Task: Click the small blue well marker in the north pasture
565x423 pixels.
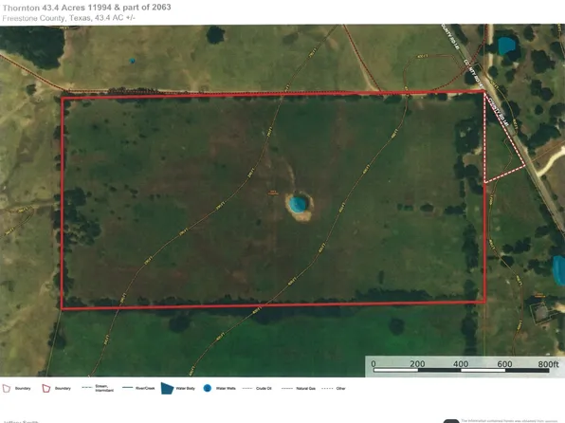Action: click(132, 61)
